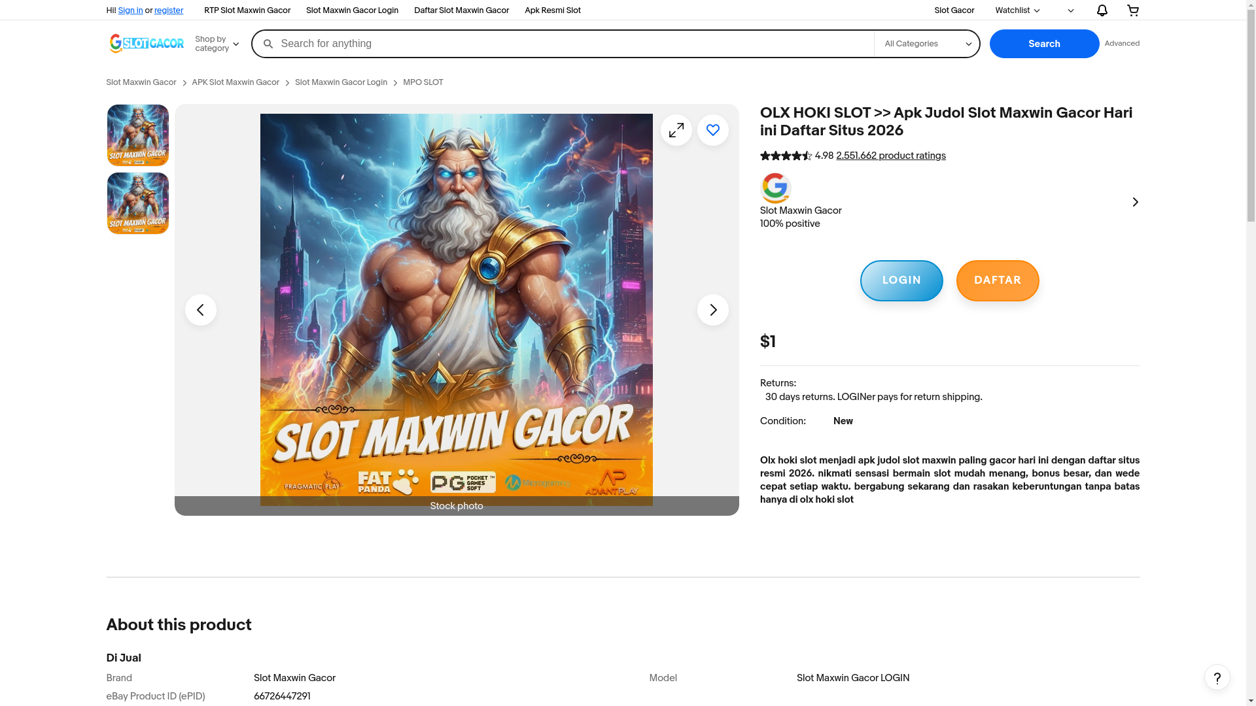Screen dimensions: 1256x706
Task: Click the Condition value New
Action: click(843, 421)
